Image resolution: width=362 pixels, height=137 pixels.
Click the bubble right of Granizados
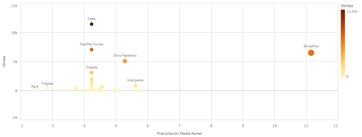click(x=138, y=90)
